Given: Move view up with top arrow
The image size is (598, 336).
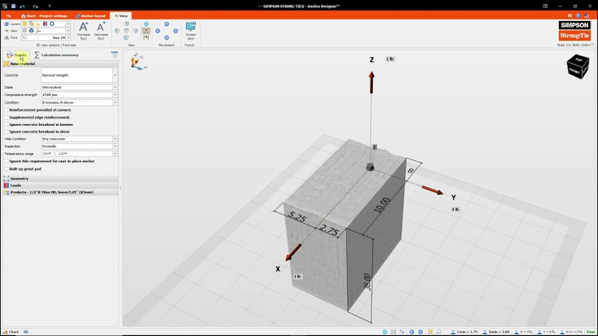Looking at the screenshot, I should pyautogui.click(x=166, y=24).
